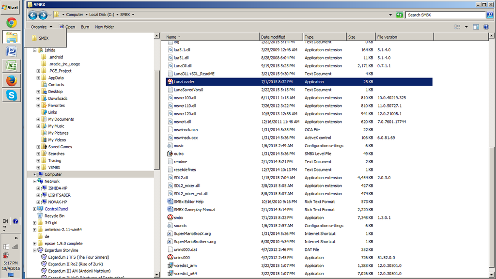Viewport: 496px width, 279px height.
Task: Open the Organize menu
Action: [42, 27]
